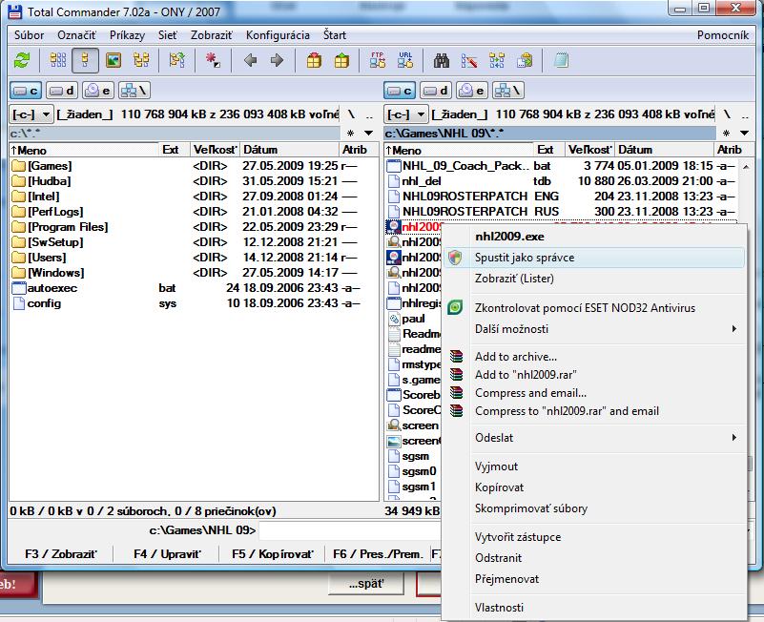This screenshot has width=764, height=622.
Task: Open the thumbnail view toolbar icon
Action: pyautogui.click(x=114, y=60)
